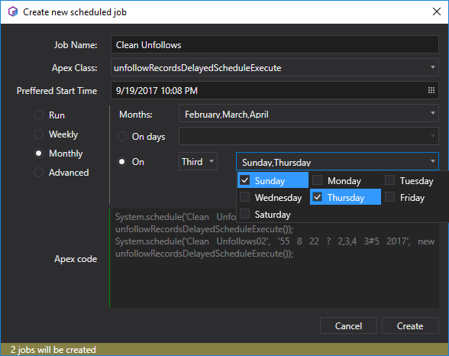The width and height of the screenshot is (449, 356).
Task: Select the Run radio option
Action: pyautogui.click(x=38, y=115)
